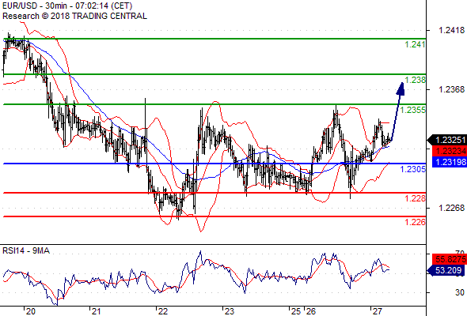This screenshot has width=467, height=316.
Task: Click the red price tag 1.23234
Action: click(449, 151)
